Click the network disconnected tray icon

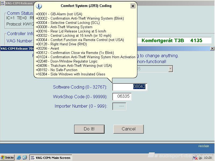click(195, 158)
